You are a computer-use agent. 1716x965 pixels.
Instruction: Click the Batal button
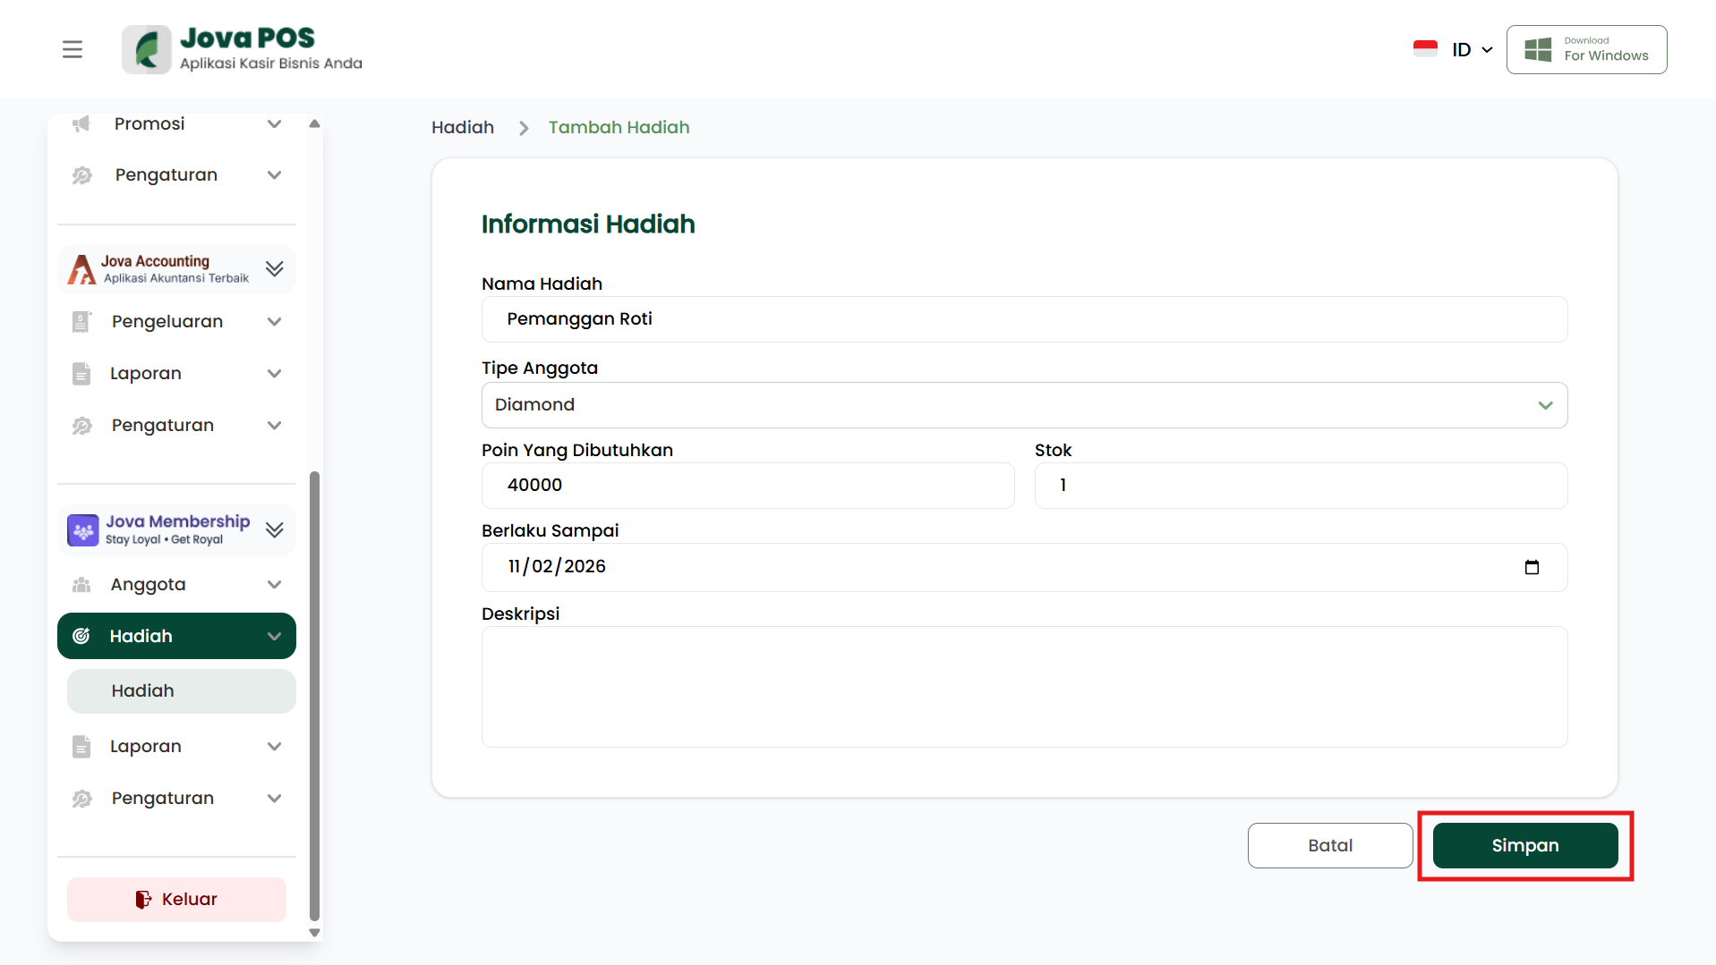(x=1329, y=846)
